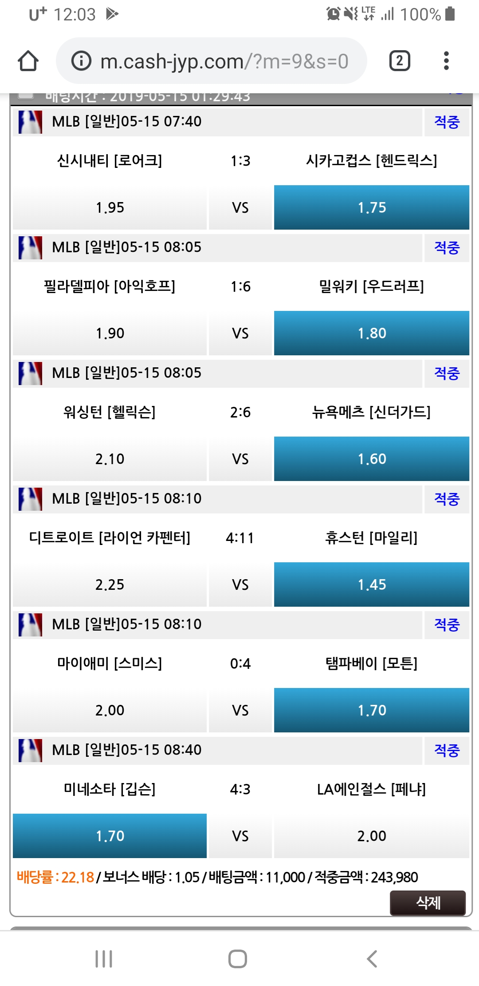Click the address bar URL m.cash-jyp.com

[x=224, y=61]
